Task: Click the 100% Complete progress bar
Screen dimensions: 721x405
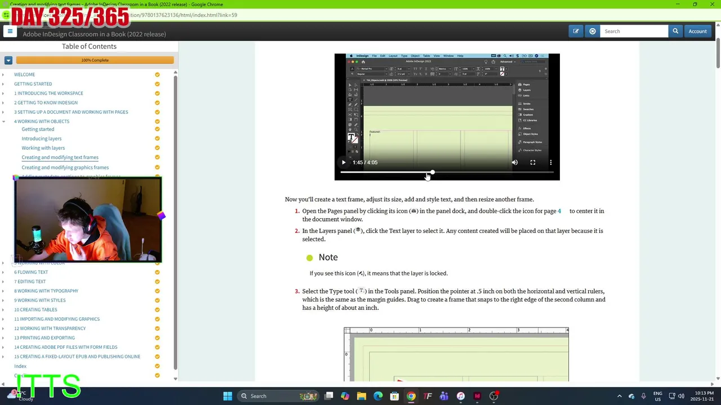Action: pyautogui.click(x=95, y=60)
